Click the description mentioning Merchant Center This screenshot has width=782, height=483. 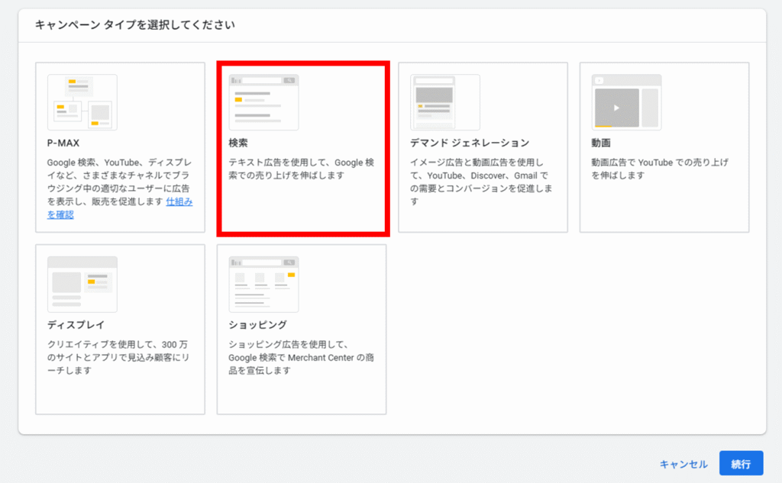301,357
